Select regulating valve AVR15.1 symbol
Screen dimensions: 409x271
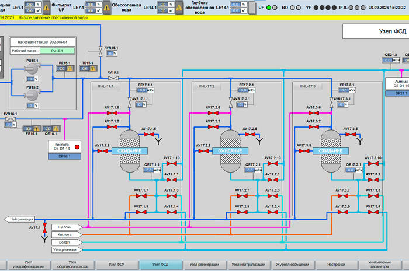coord(100,51)
